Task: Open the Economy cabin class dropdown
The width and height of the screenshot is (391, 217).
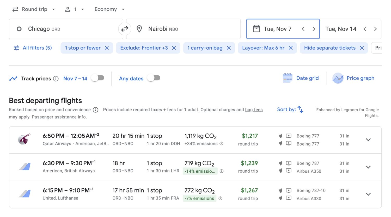Action: pos(109,9)
